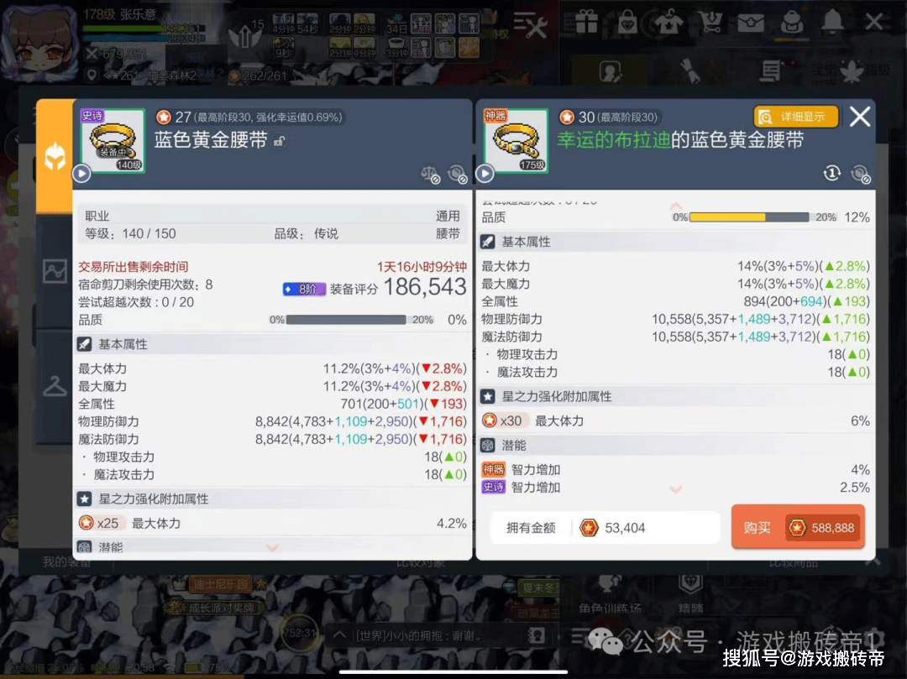Image resolution: width=907 pixels, height=679 pixels.
Task: Click the lock icon beside 蓝色黄金腰带
Action: [280, 141]
